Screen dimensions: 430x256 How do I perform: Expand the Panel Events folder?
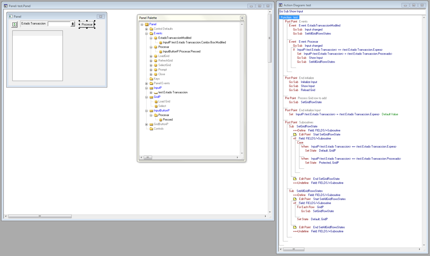146,84
